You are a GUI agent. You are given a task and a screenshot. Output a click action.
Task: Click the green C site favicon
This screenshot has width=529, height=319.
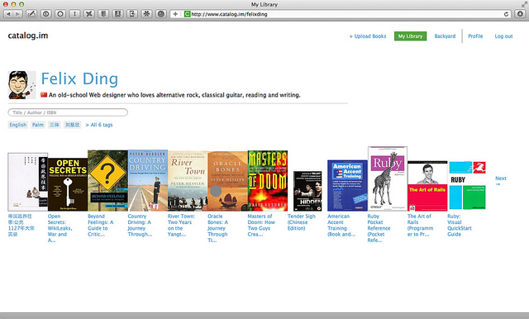point(188,14)
